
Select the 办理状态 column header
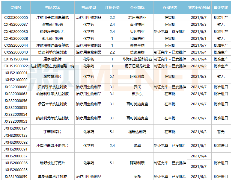(170, 8)
